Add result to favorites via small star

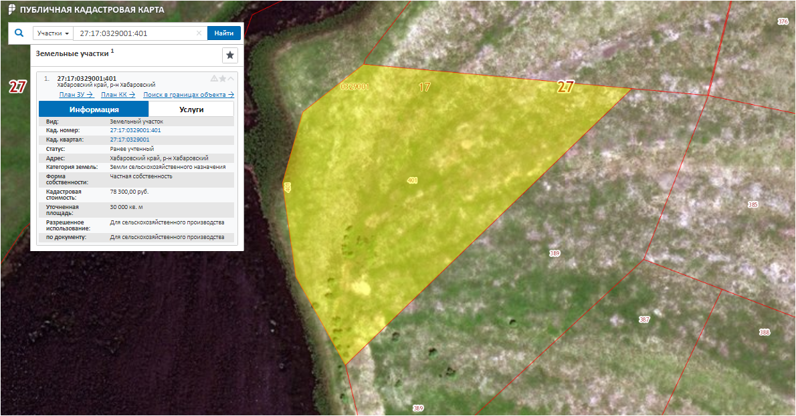pos(223,78)
